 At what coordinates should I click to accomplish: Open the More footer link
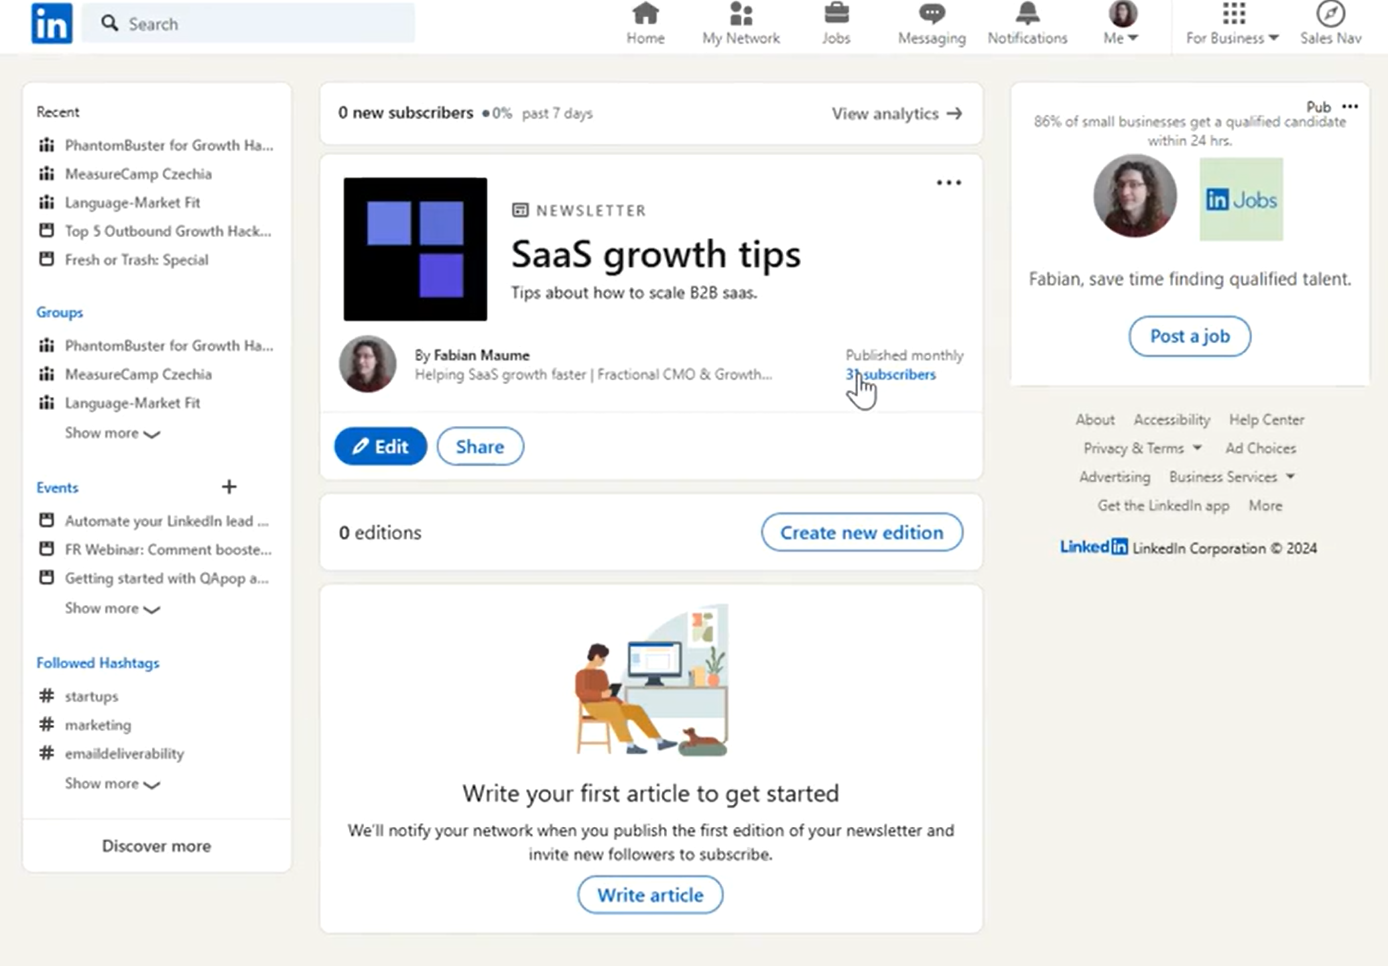(x=1265, y=506)
